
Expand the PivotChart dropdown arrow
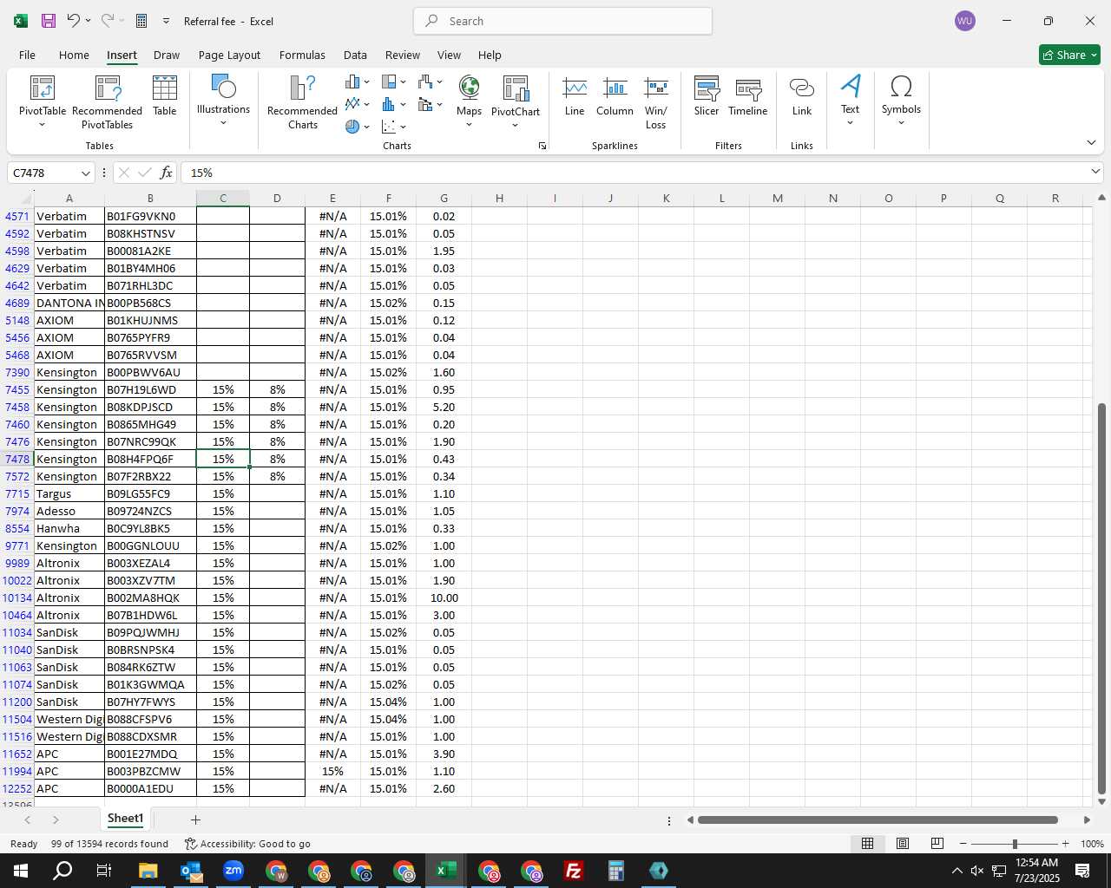click(x=516, y=125)
